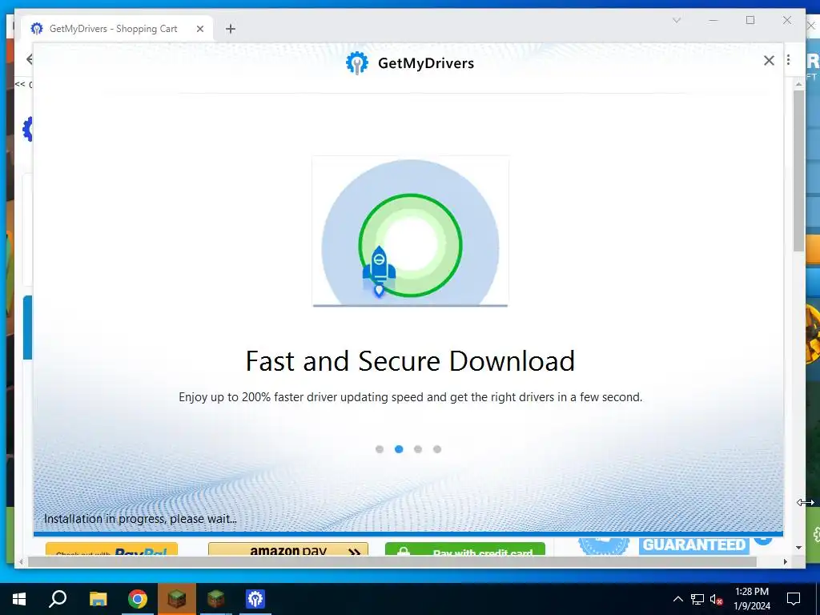Image resolution: width=820 pixels, height=615 pixels.
Task: Open the Windows notification center
Action: [x=794, y=599]
